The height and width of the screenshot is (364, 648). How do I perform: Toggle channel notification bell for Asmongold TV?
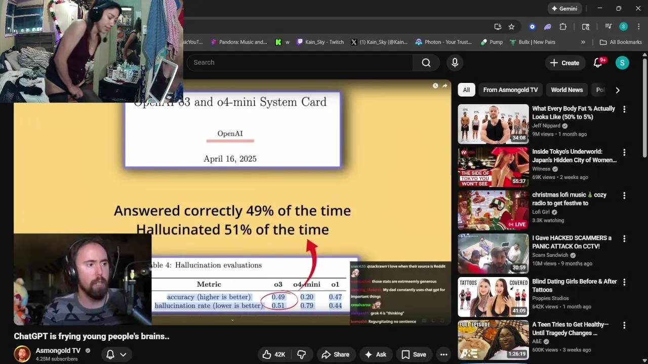pyautogui.click(x=110, y=354)
